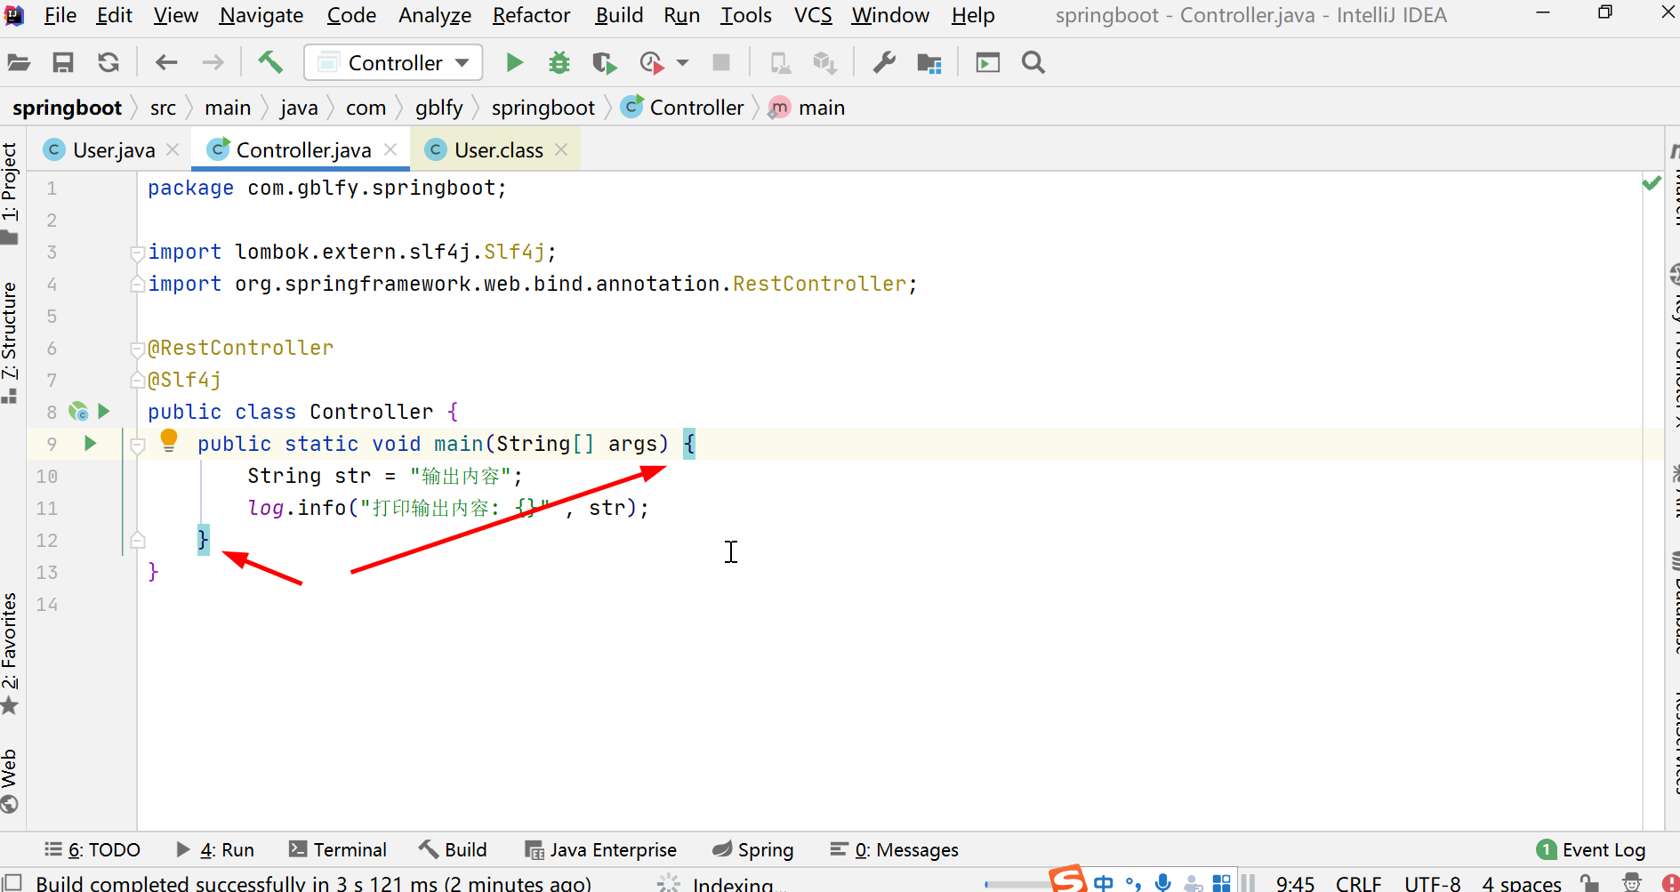Click main method in breadcrumb
The width and height of the screenshot is (1680, 892).
(808, 108)
